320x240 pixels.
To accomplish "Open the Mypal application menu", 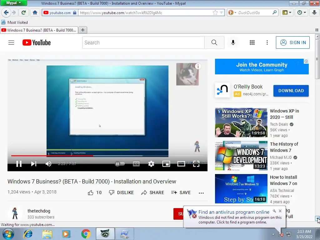I will pos(13,3).
